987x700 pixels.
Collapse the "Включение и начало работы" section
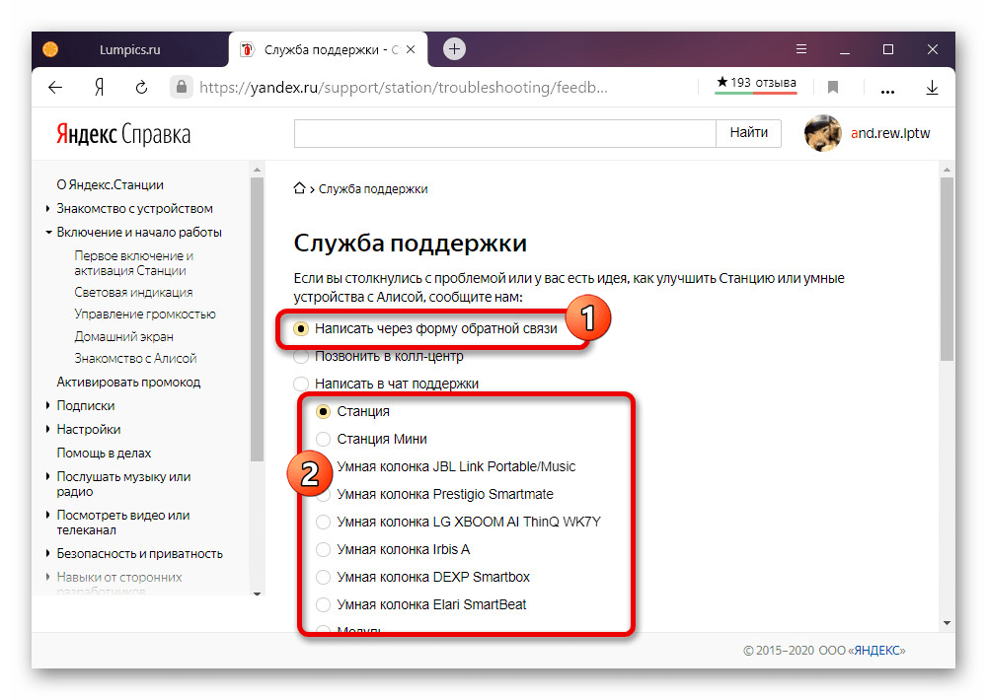pyautogui.click(x=48, y=233)
